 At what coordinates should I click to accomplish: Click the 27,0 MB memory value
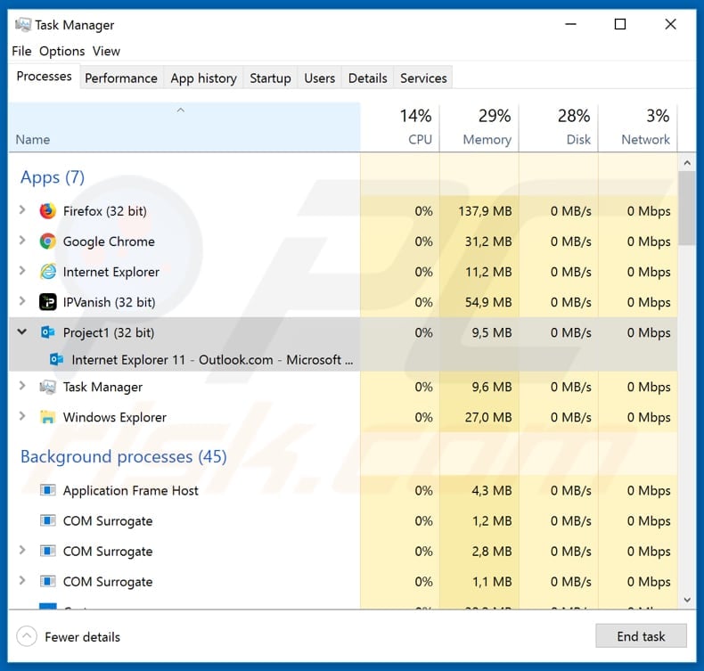point(488,417)
